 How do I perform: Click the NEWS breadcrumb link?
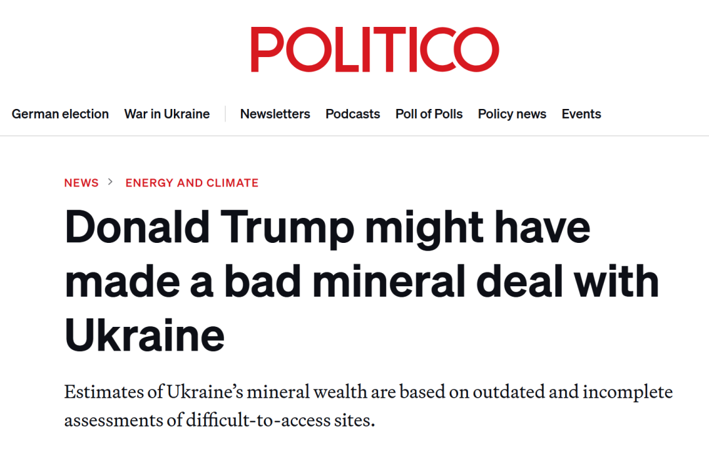tap(81, 182)
